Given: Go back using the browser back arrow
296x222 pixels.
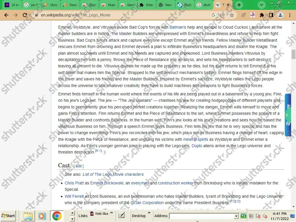Looking at the screenshot, I should coord(6,15).
